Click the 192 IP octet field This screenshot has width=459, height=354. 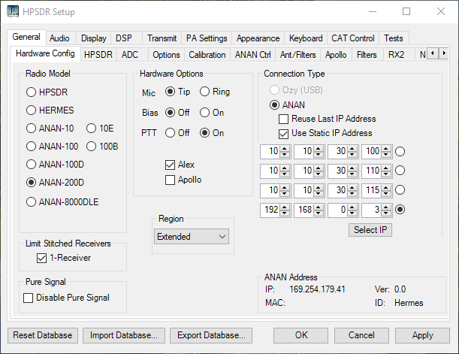tap(268, 210)
